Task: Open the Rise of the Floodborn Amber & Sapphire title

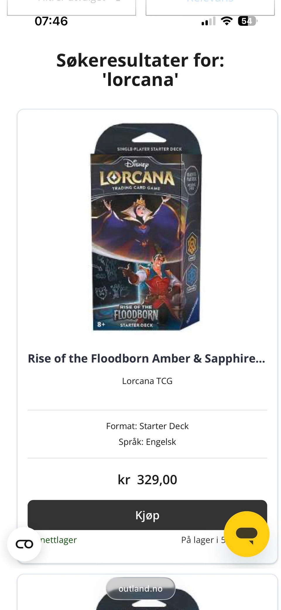Action: 146,358
